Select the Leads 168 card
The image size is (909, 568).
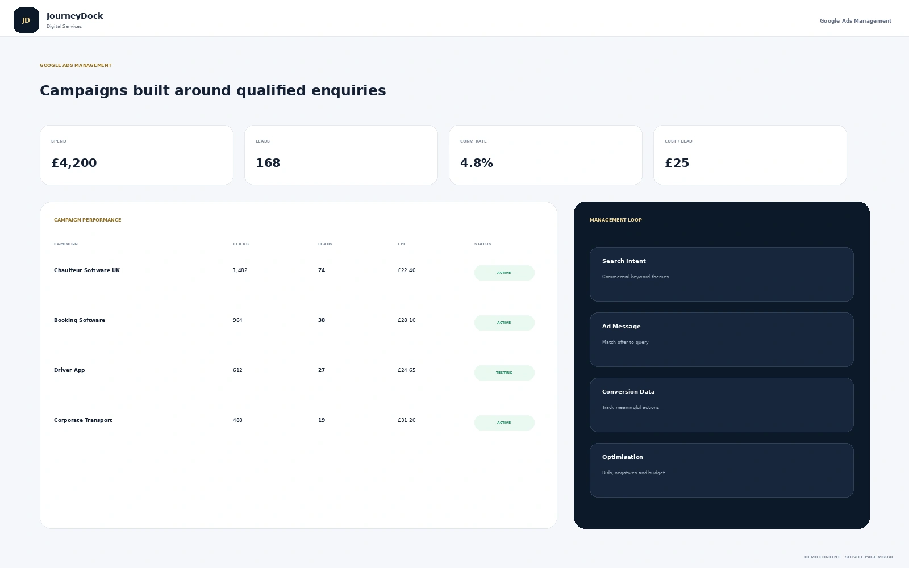341,155
